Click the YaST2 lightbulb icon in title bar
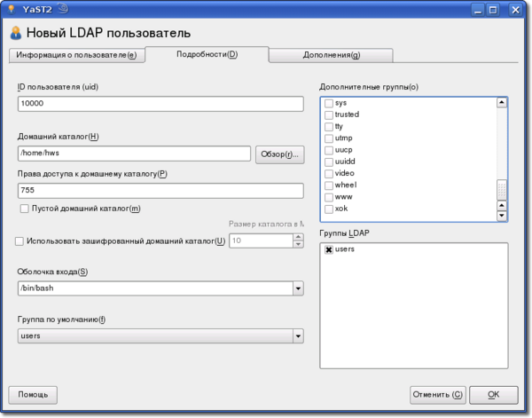The height and width of the screenshot is (418, 532). tap(11, 9)
